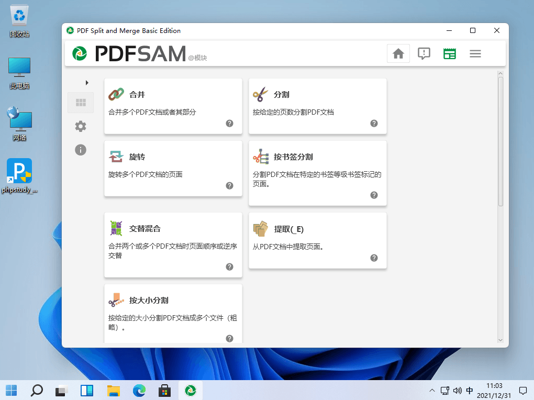Image resolution: width=534 pixels, height=400 pixels.
Task: Open Microsoft Edge from the taskbar
Action: (139, 390)
